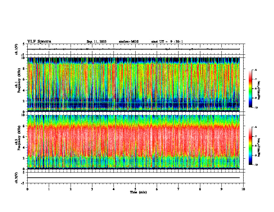Viewport: 274px width, 212px height.
Task: Click the '2' tick on the time axis
Action: 71,189
